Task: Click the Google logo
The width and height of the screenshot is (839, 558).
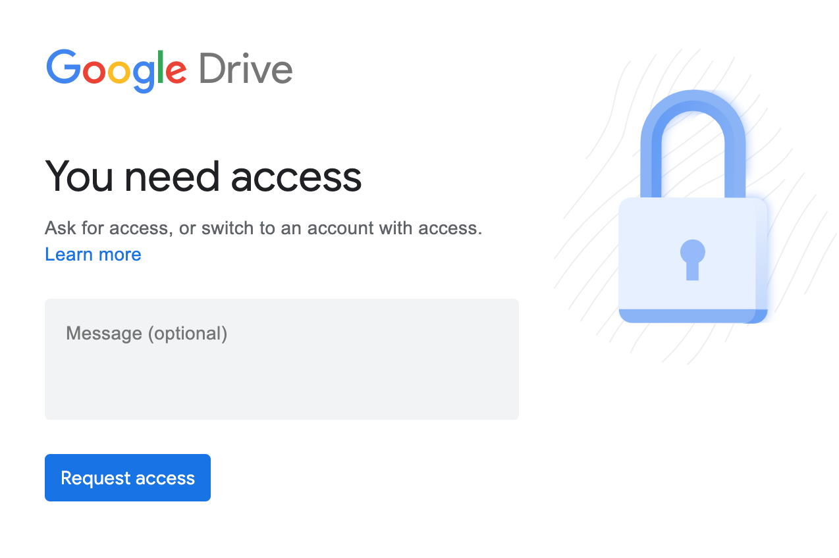Action: [x=117, y=70]
